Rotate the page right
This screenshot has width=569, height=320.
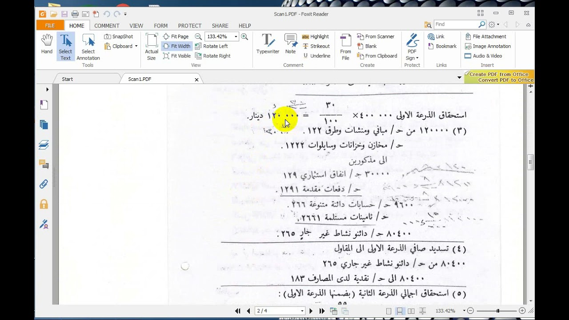tap(213, 56)
